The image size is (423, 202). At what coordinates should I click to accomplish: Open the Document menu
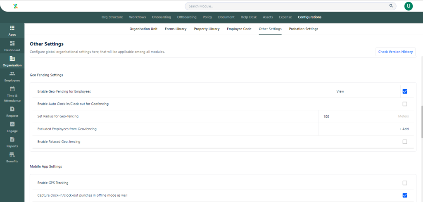(226, 17)
